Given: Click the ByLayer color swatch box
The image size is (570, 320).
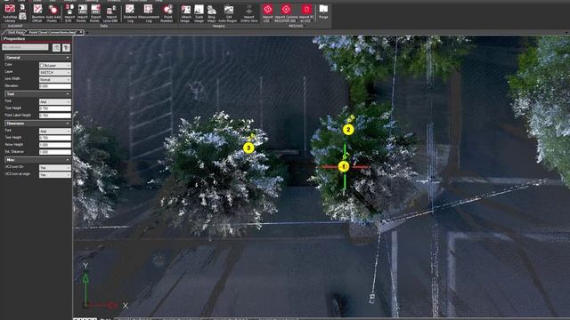Looking at the screenshot, I should [42, 65].
